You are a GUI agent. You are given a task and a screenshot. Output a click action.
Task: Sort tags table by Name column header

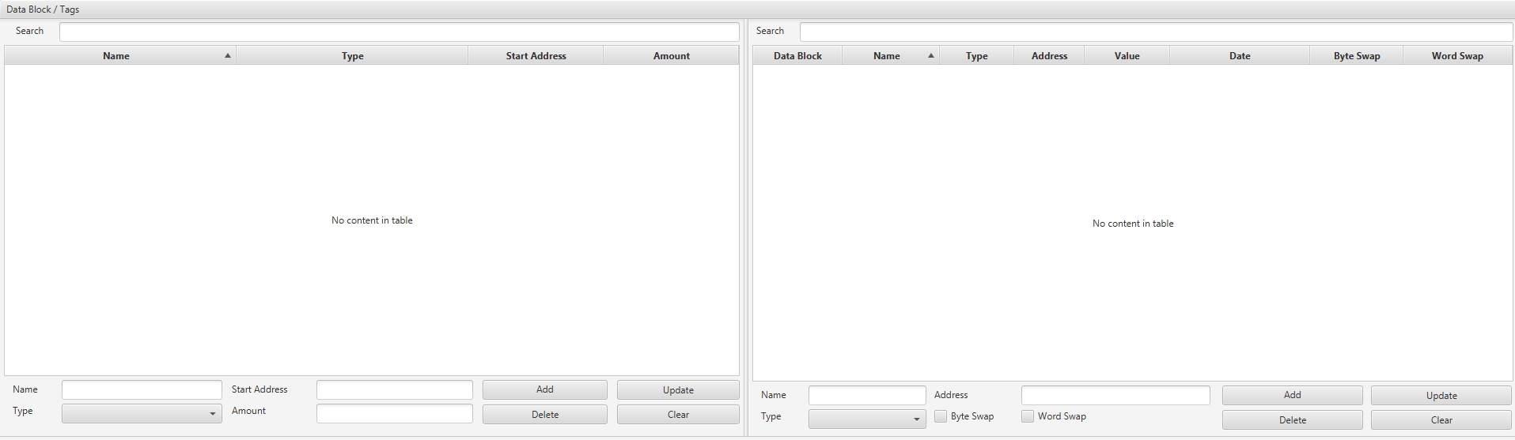(887, 56)
